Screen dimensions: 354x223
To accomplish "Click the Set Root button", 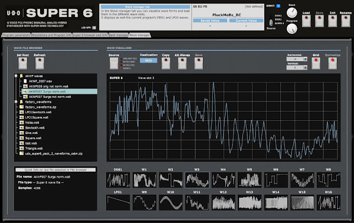I will click(x=23, y=63).
